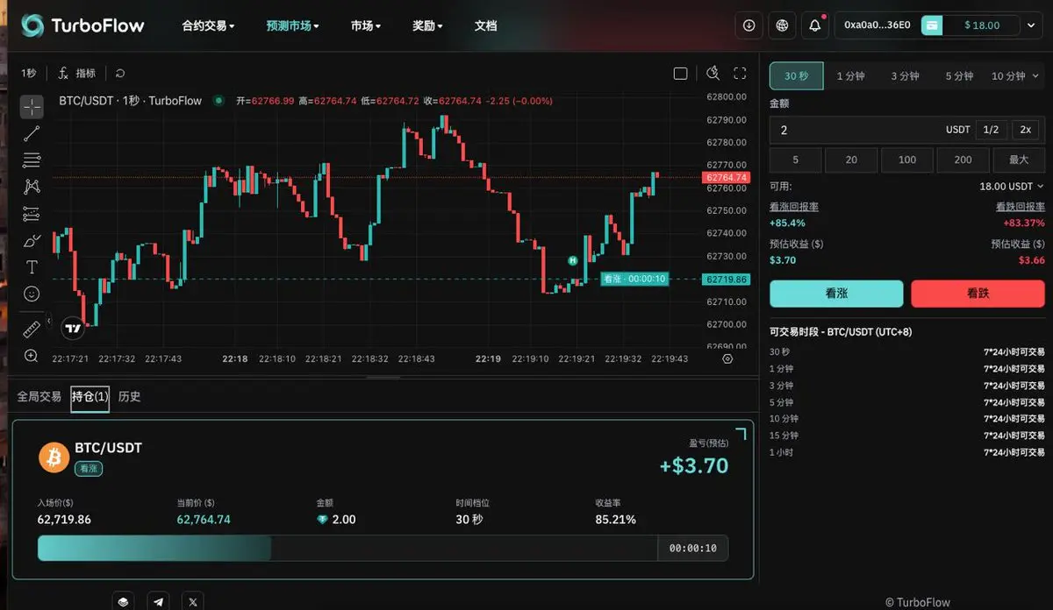Select the Fibonacci retracement lines tool
Viewport: 1053px width, 610px height.
coord(32,160)
